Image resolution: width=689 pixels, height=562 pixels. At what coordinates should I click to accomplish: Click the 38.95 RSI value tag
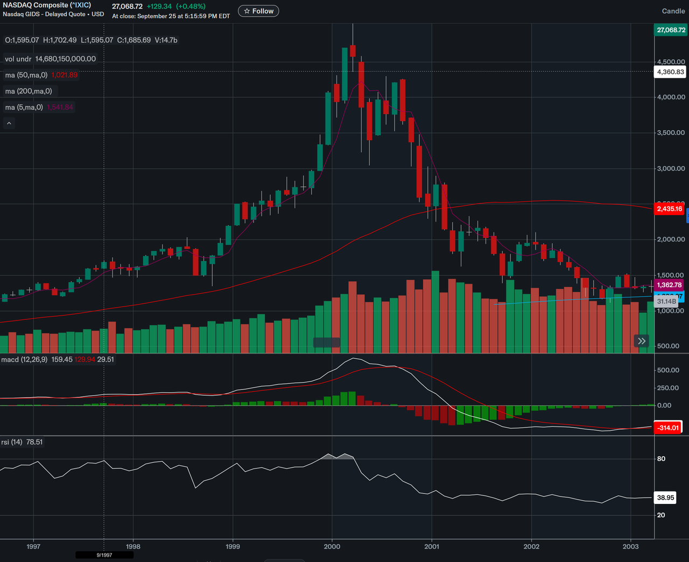pyautogui.click(x=665, y=497)
